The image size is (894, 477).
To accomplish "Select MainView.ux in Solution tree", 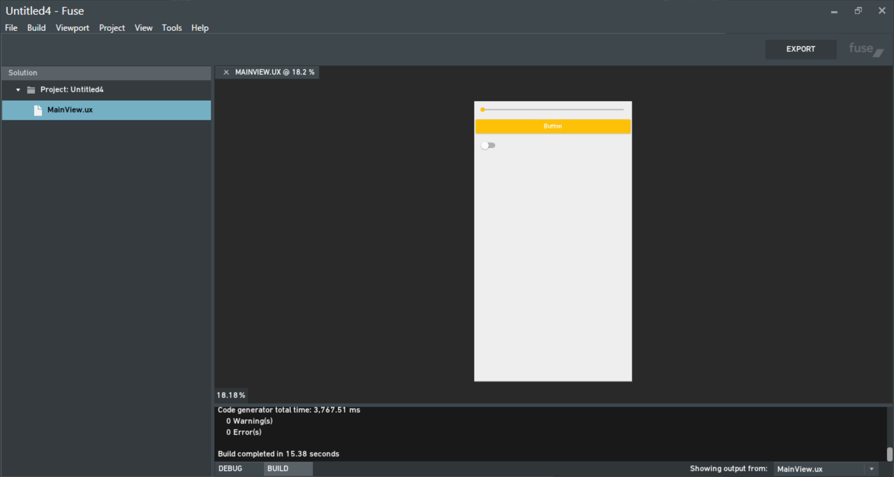I will [x=70, y=110].
